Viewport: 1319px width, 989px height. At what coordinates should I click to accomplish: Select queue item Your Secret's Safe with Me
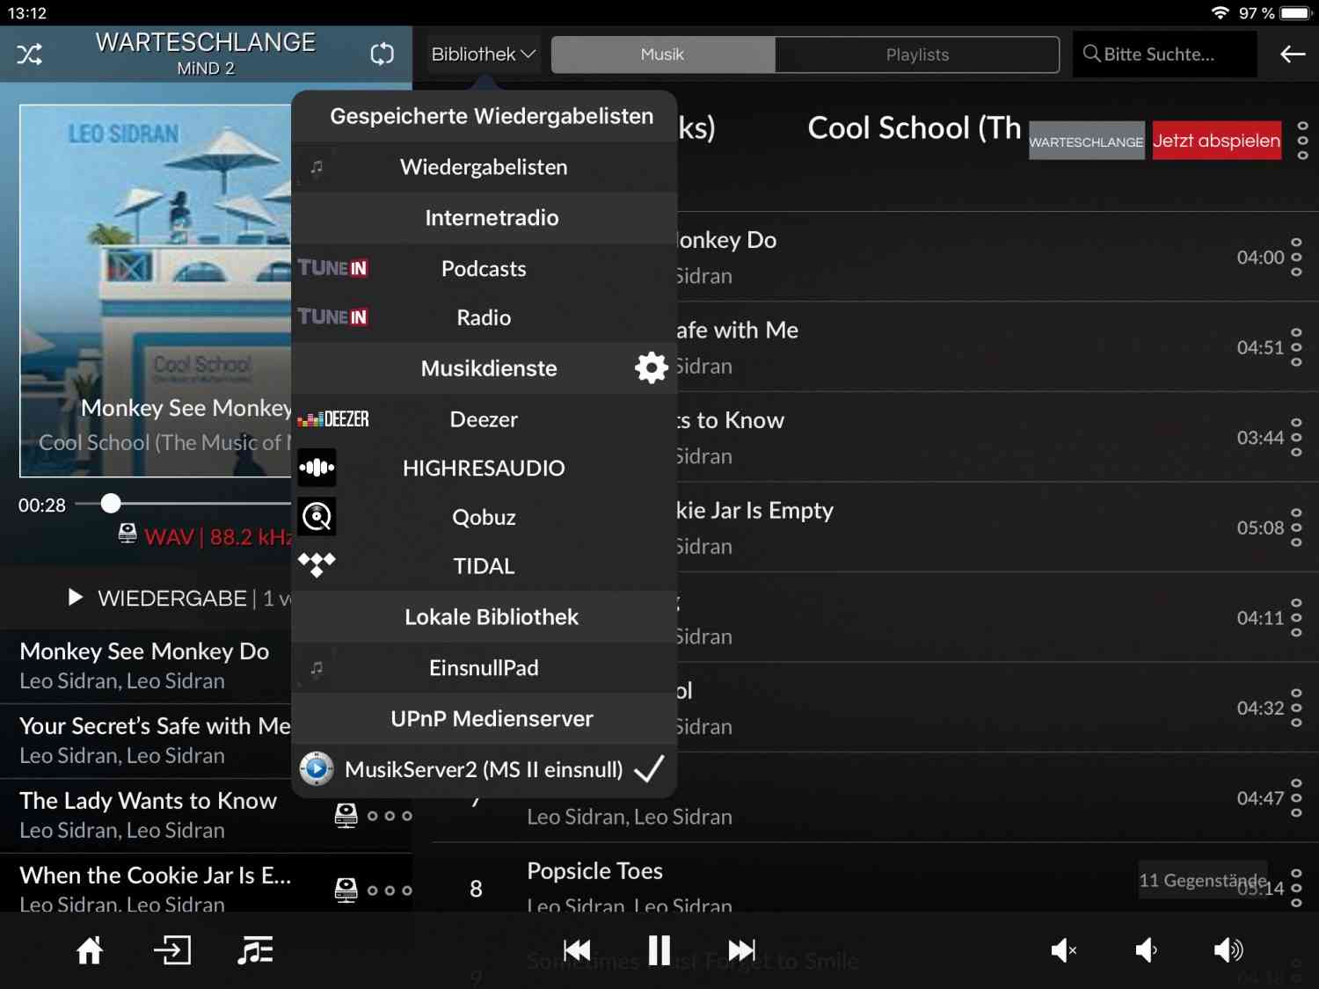click(x=146, y=740)
